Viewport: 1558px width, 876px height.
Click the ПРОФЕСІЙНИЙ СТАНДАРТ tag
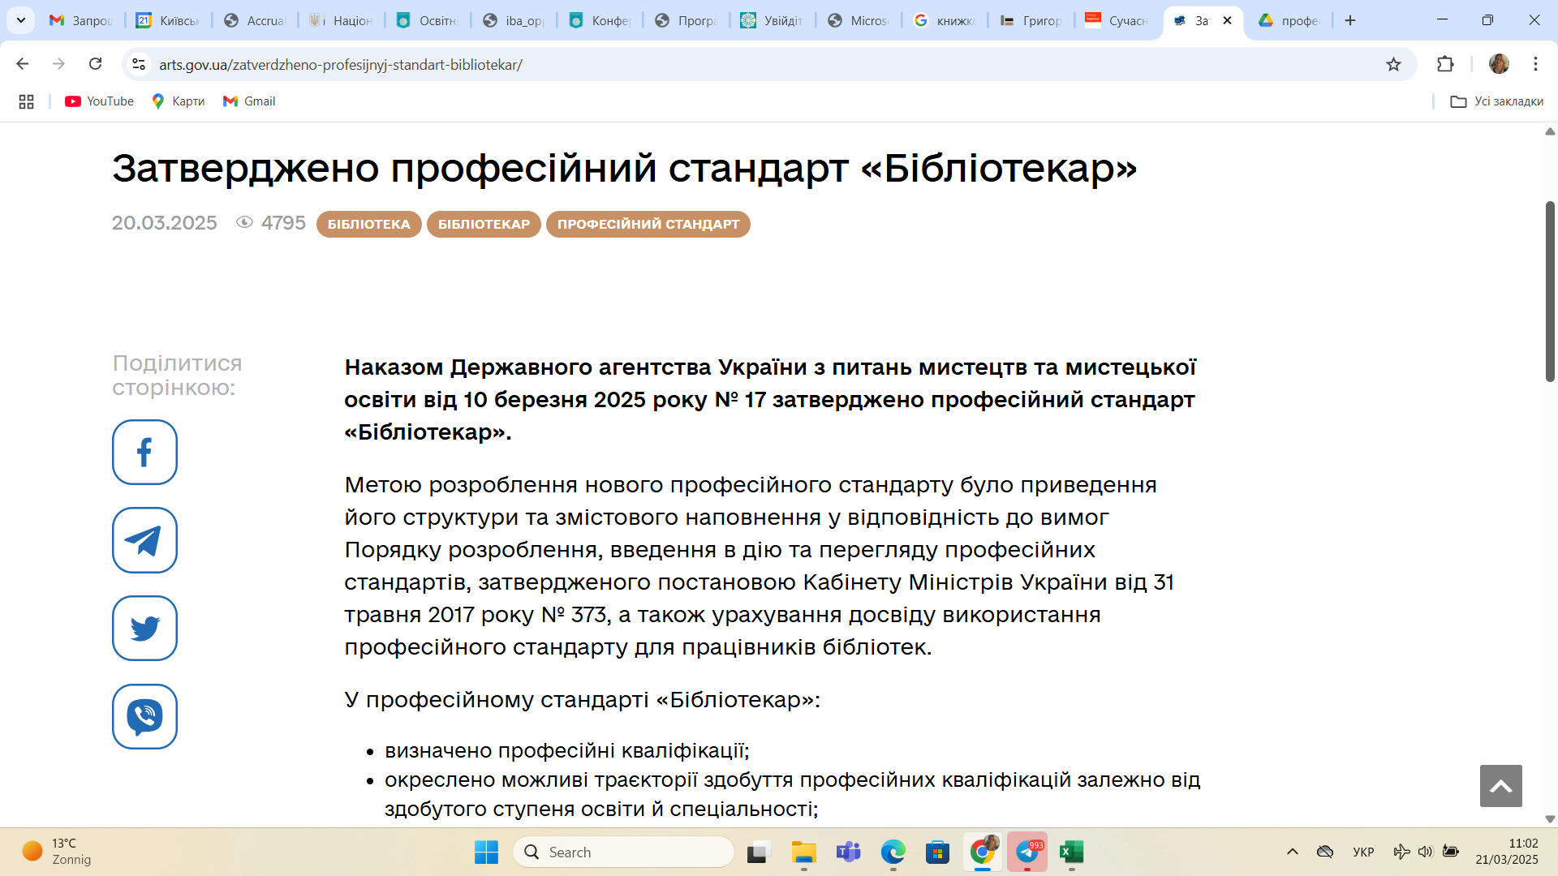tap(648, 224)
